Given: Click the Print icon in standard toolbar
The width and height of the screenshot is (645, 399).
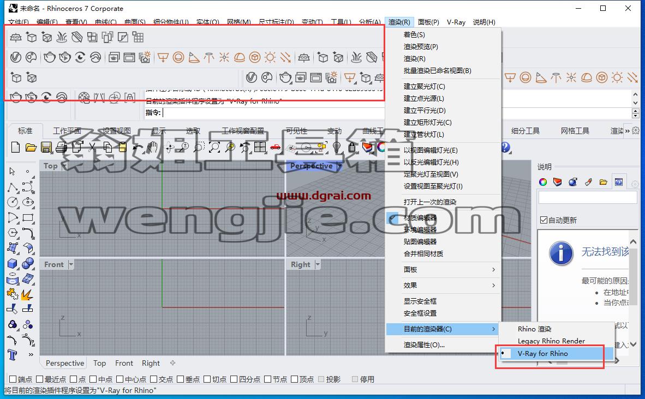Looking at the screenshot, I should coord(61,147).
